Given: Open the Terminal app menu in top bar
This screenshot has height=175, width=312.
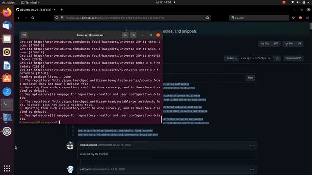Looking at the screenshot, I should [x=30, y=2].
